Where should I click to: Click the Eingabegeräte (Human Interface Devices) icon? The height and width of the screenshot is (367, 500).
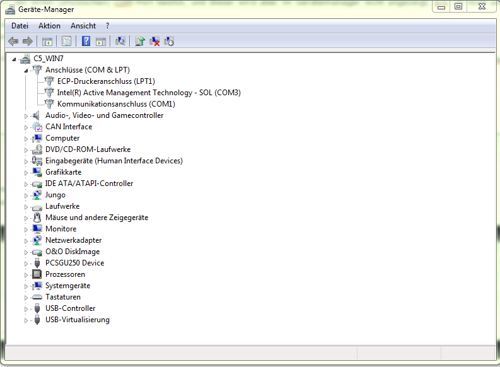37,161
